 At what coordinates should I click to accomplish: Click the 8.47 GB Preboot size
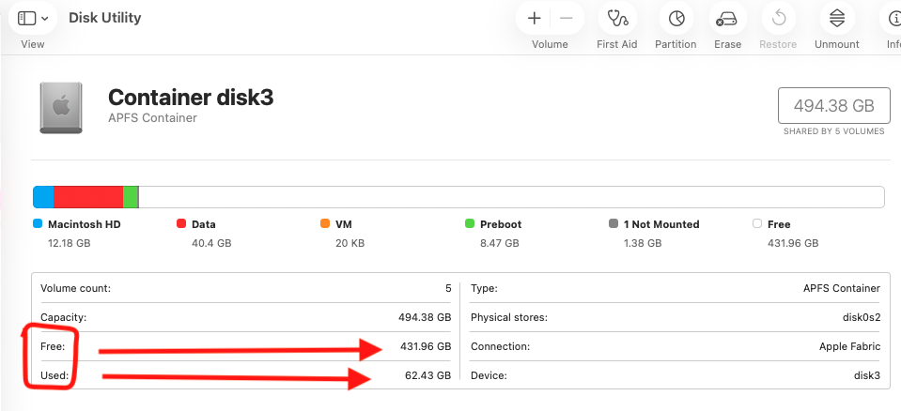click(499, 243)
